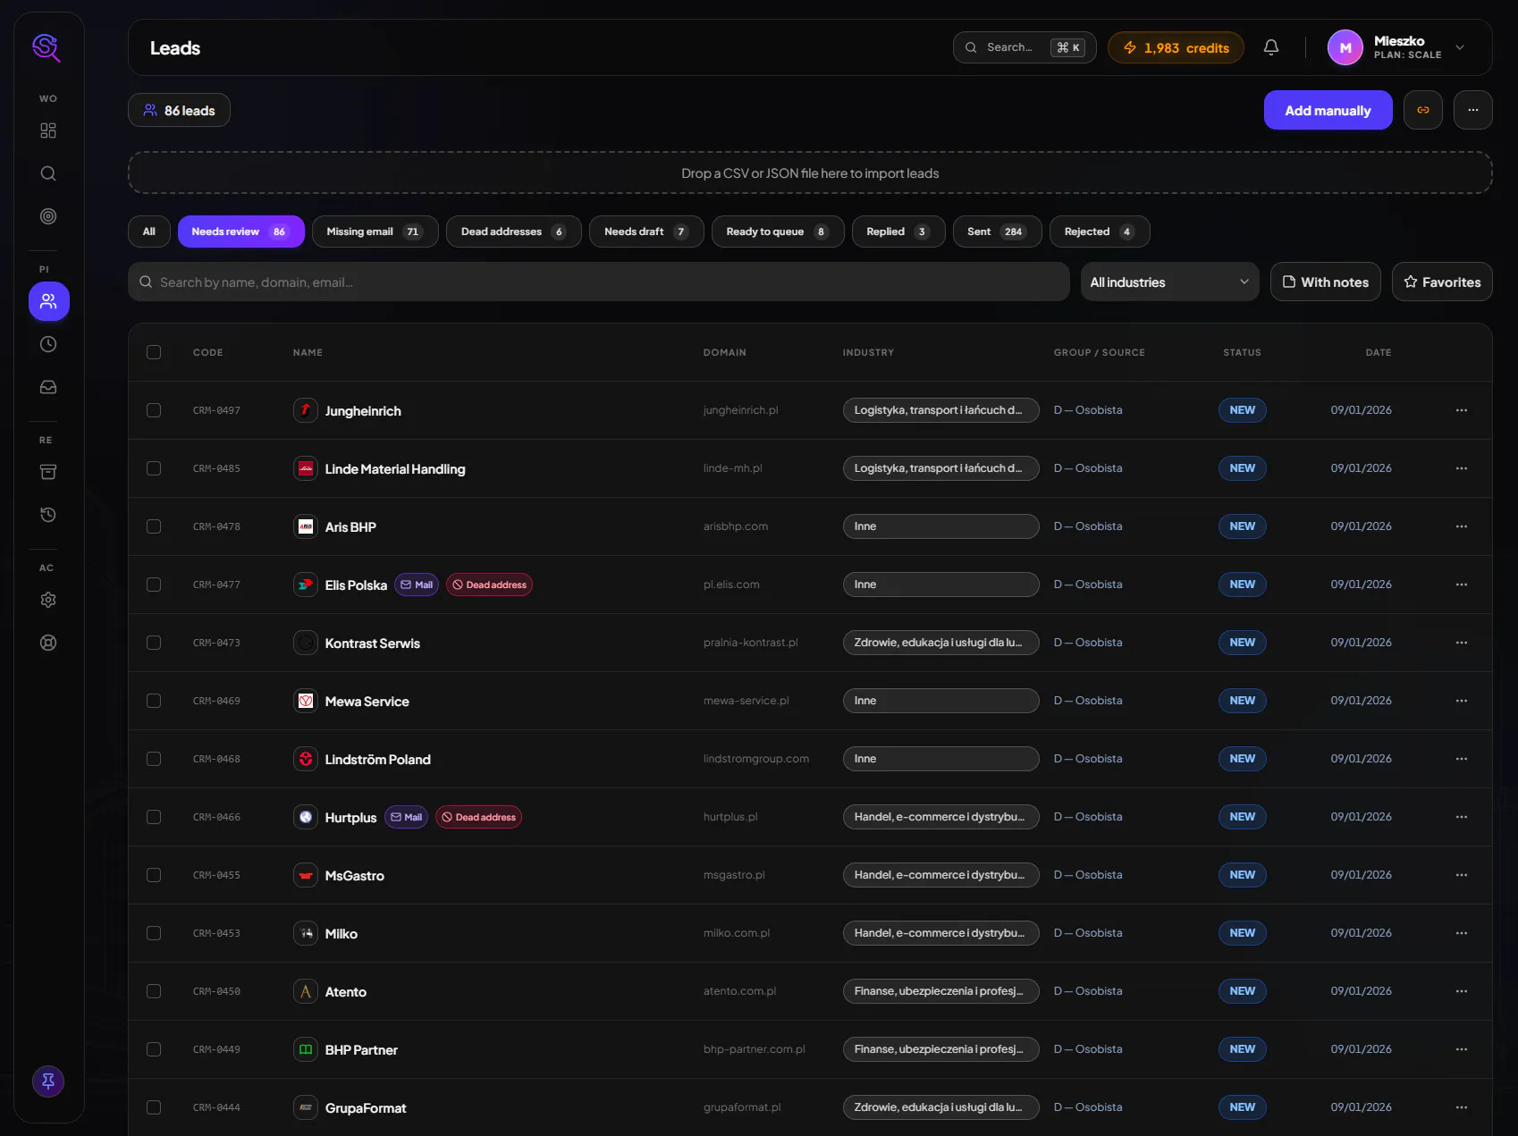1518x1136 pixels.
Task: Click the Add manually button
Action: point(1328,110)
